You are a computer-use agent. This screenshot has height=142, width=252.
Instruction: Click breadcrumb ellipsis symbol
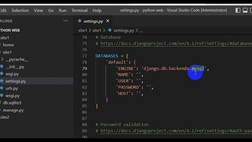pyautogui.click(x=141, y=31)
